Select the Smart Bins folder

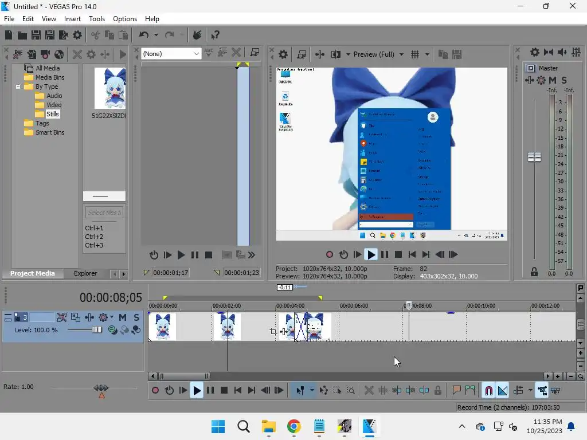tap(49, 132)
